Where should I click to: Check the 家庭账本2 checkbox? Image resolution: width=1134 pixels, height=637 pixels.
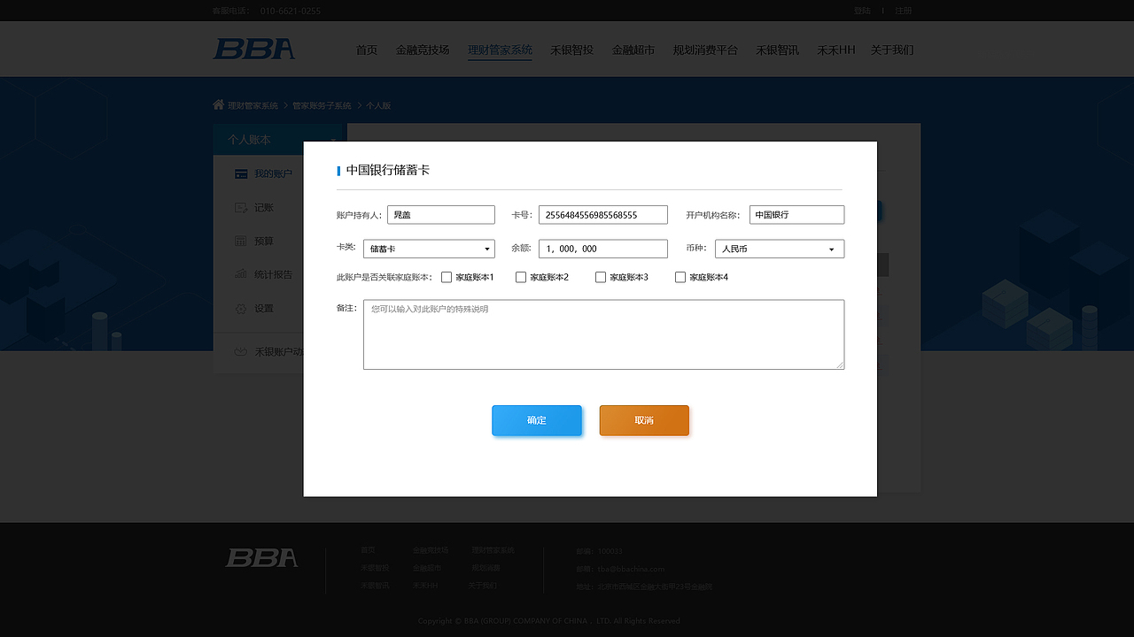(521, 277)
